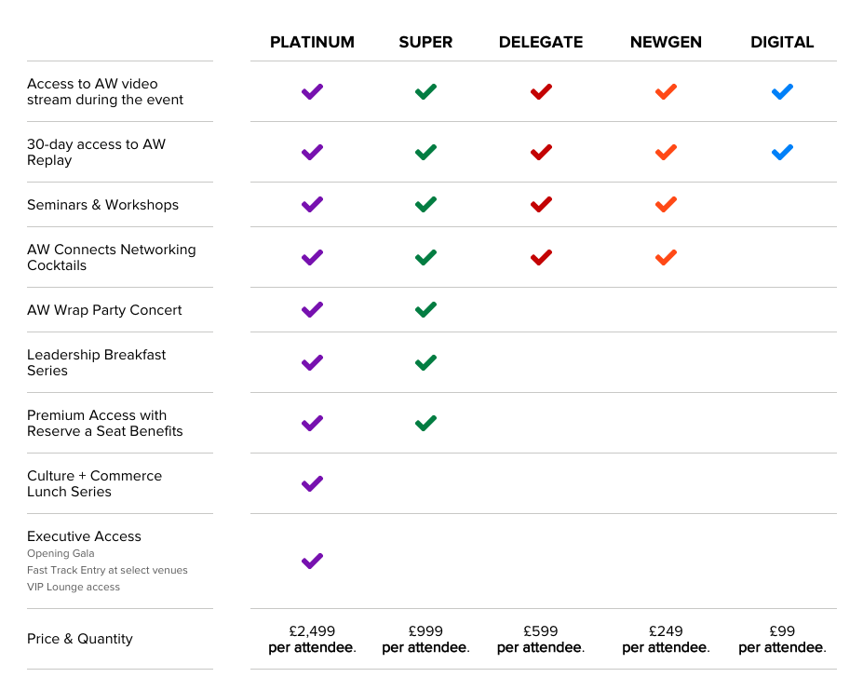Image resolution: width=863 pixels, height=677 pixels.
Task: Click the Executive Access feature label
Action: pos(84,536)
